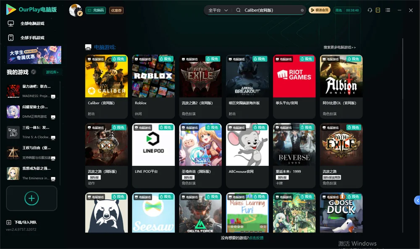Click 限免 badge on Riot Games card

point(307,59)
